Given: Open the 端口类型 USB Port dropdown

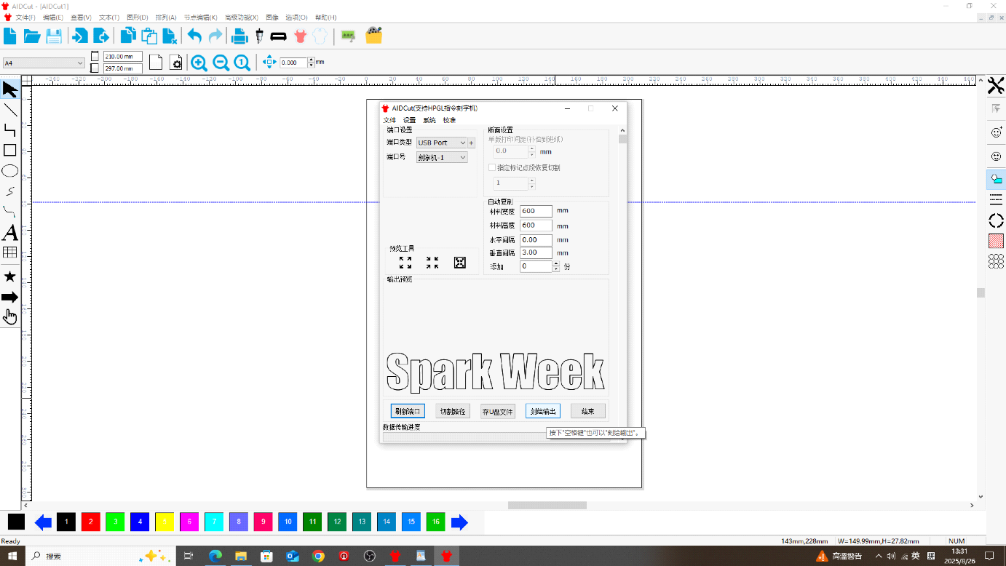Looking at the screenshot, I should [442, 143].
